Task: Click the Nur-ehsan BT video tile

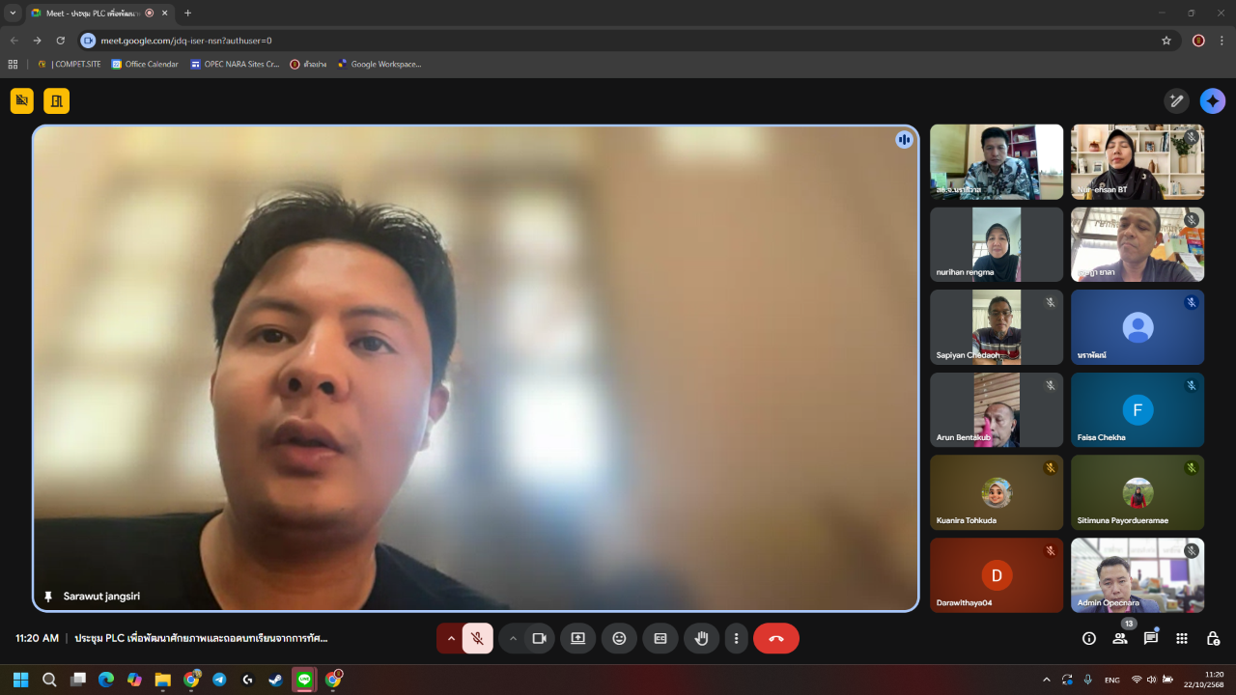Action: click(1138, 161)
